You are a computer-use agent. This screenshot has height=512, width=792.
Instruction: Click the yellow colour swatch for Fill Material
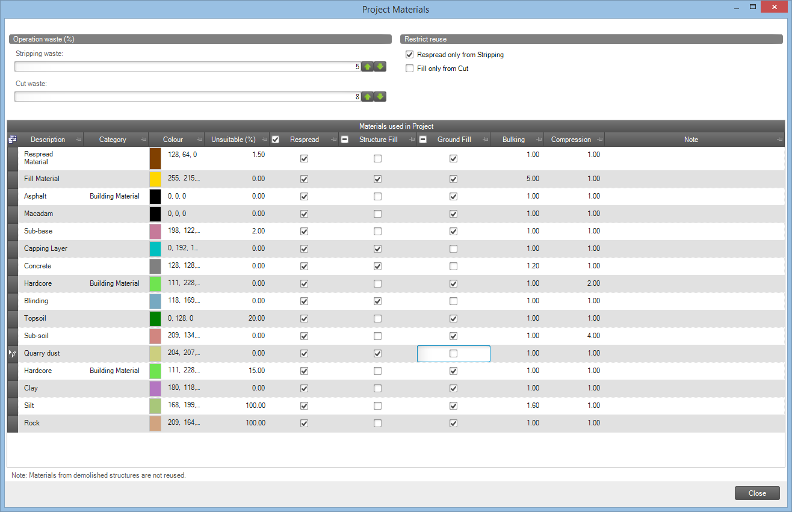155,178
